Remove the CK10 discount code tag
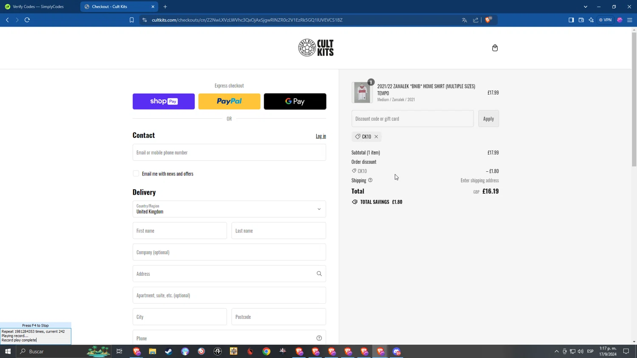637x358 pixels. [376, 137]
